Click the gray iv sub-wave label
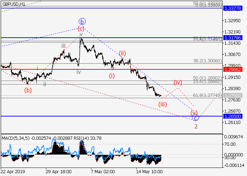This screenshot has height=176, width=247. (79, 72)
